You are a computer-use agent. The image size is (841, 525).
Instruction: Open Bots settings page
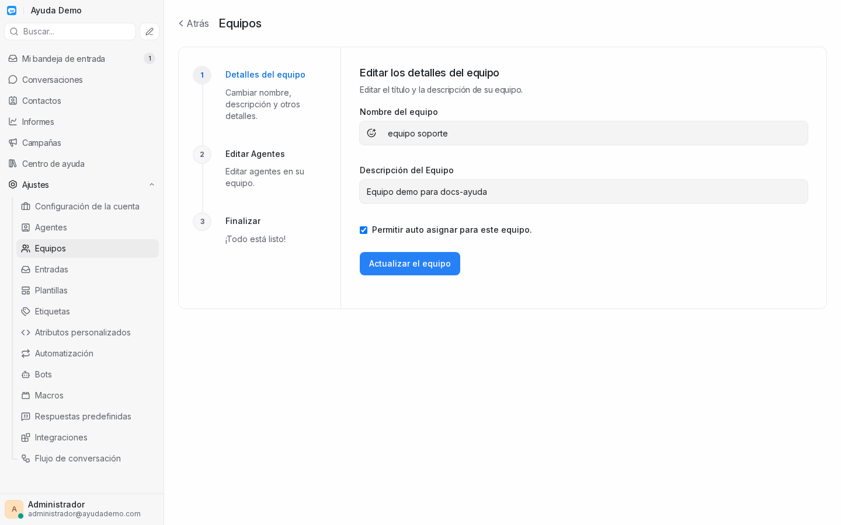point(88,374)
